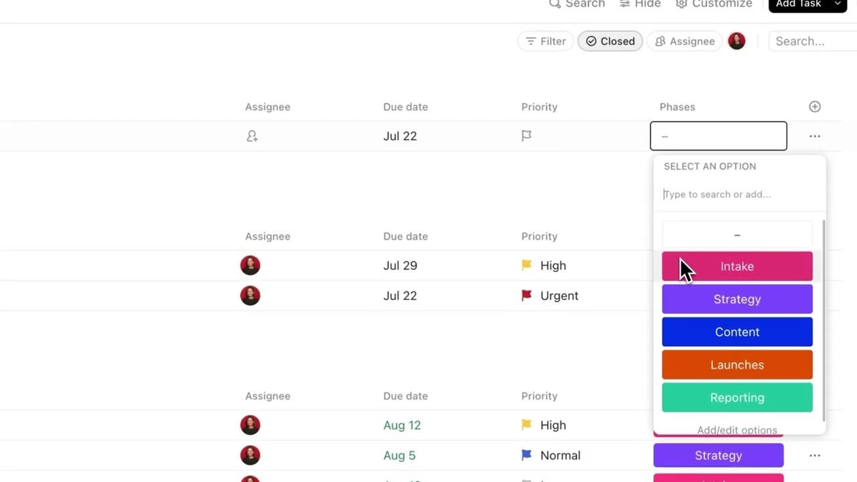Change the High priority on Aug 12 task
Image resolution: width=857 pixels, height=482 pixels.
point(544,425)
